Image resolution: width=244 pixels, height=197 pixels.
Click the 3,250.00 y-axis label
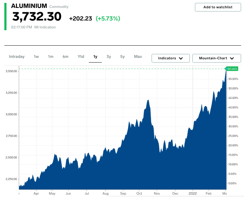11,93
